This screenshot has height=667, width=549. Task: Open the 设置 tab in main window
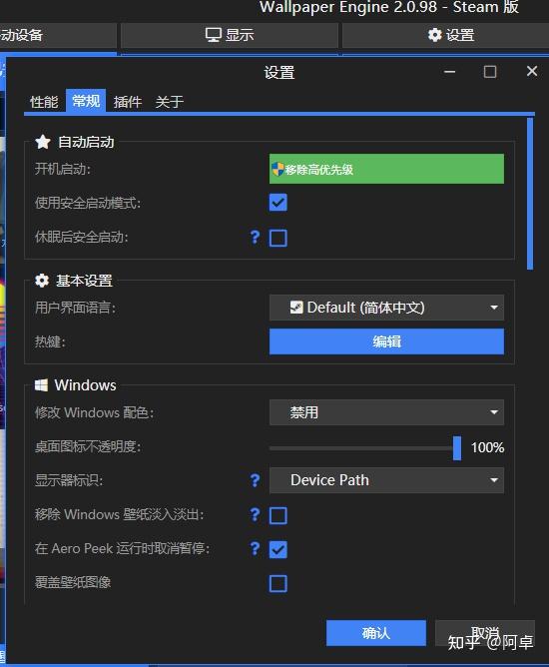[445, 35]
